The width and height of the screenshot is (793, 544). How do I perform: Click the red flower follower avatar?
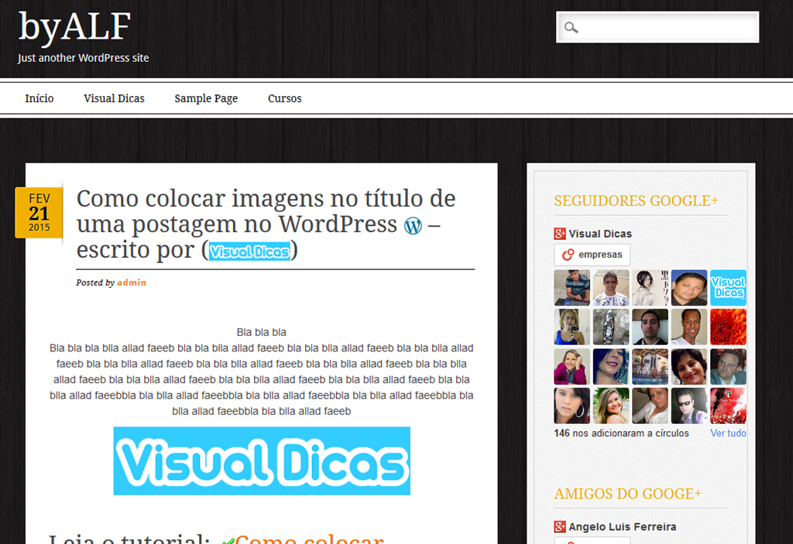click(x=728, y=327)
